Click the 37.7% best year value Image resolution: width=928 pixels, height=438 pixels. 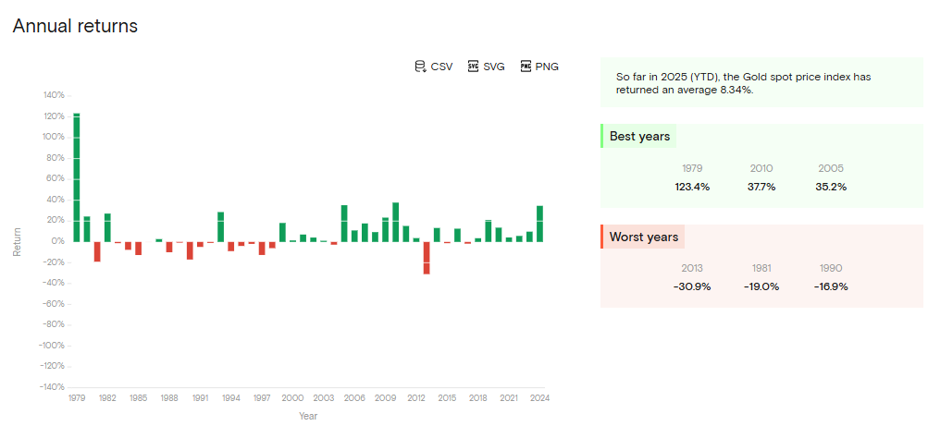click(x=761, y=187)
